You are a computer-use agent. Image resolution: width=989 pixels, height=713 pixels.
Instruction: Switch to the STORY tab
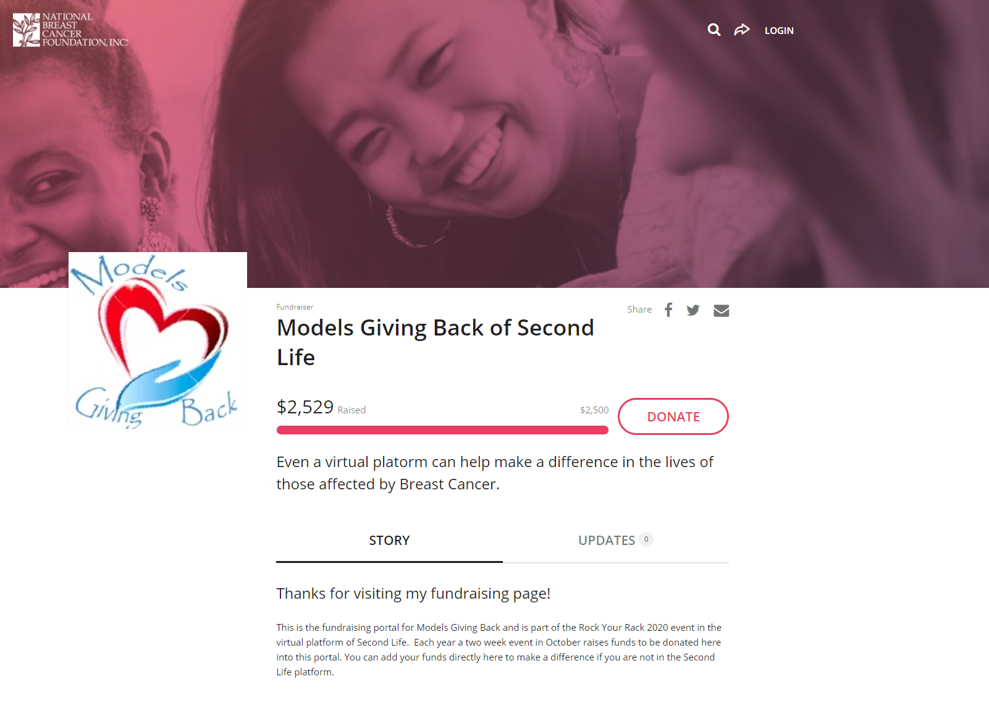click(x=389, y=541)
